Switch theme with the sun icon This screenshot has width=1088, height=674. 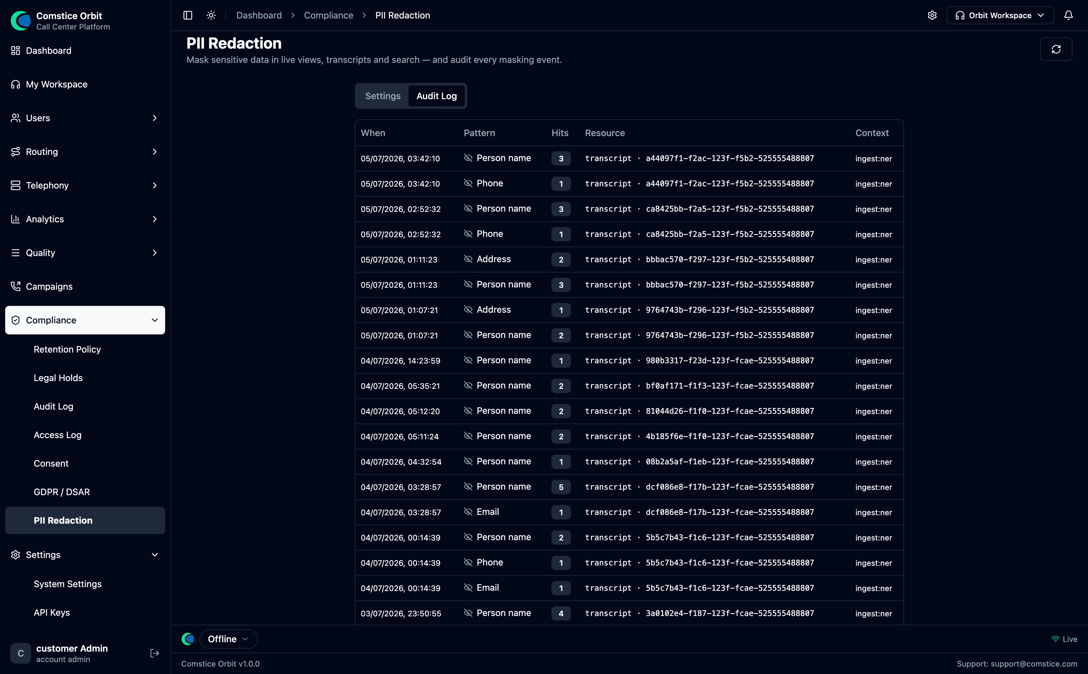coord(211,15)
